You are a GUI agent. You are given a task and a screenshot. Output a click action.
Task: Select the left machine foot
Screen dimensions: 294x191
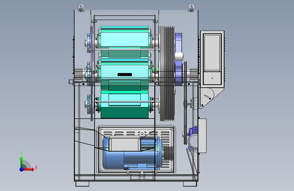82,184
